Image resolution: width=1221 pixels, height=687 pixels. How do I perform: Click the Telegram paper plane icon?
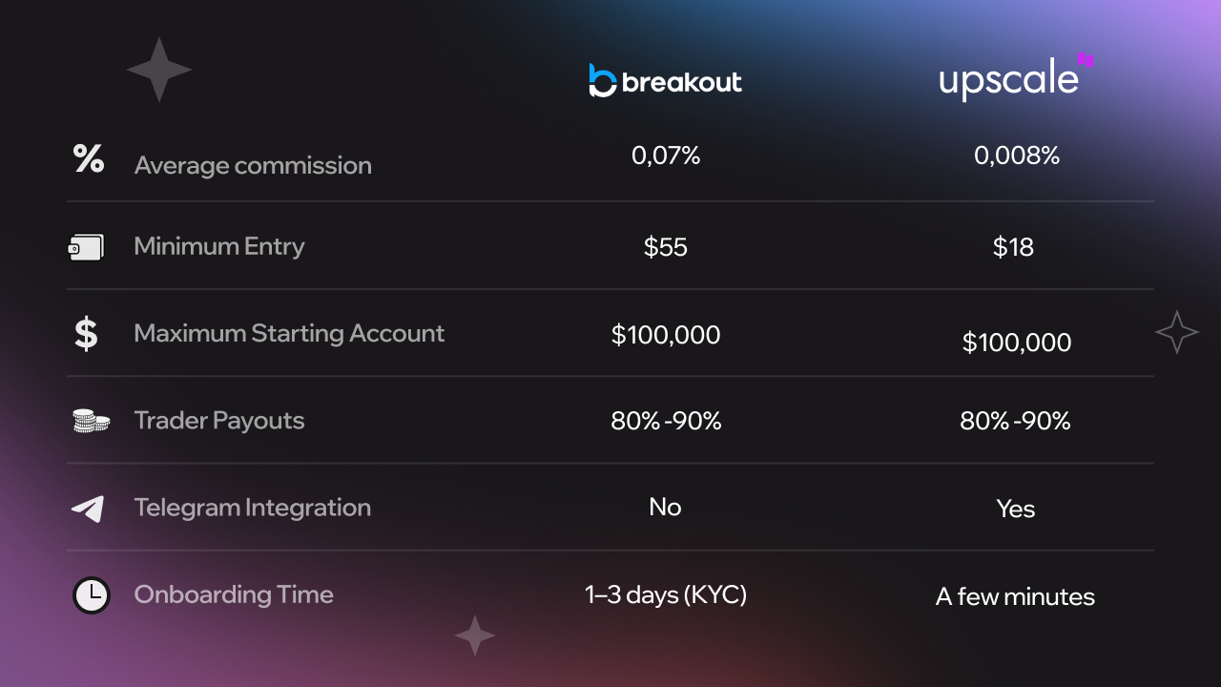click(88, 509)
